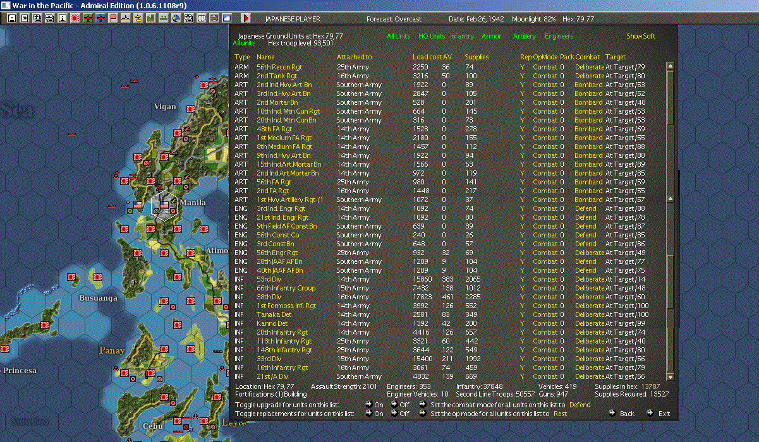Viewport: 759px width, 442px height.
Task: Select the white hex unit stack at Manila
Action: pos(164,205)
